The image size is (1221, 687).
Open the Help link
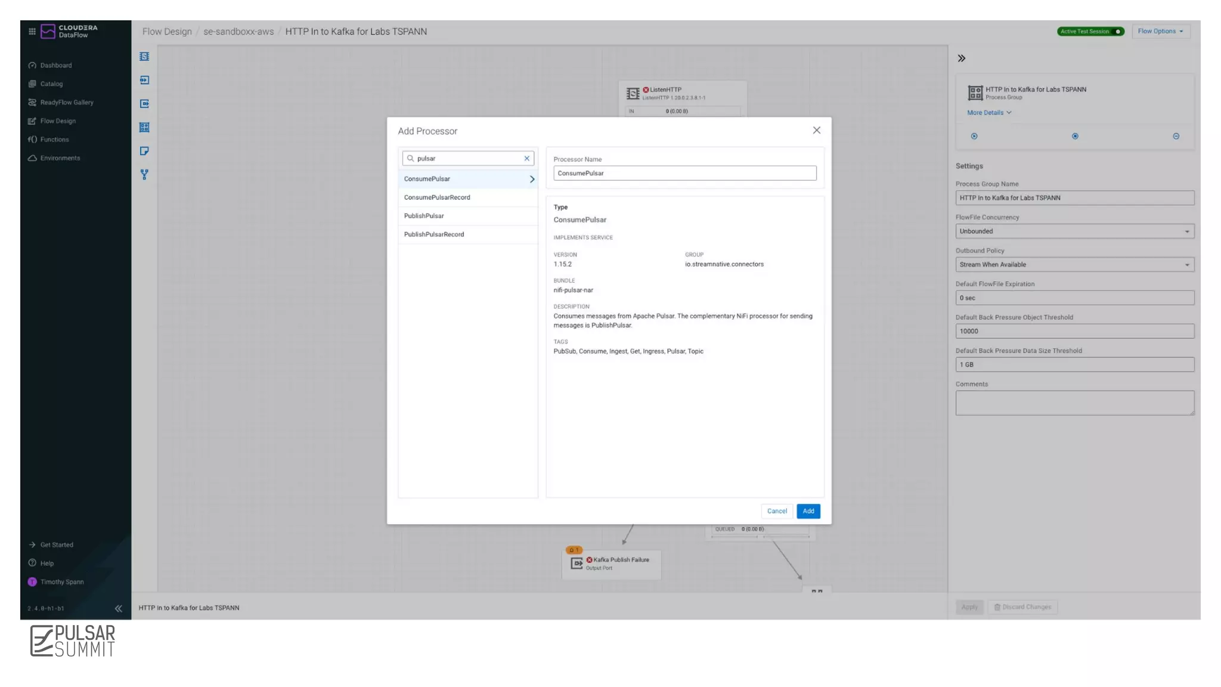[x=47, y=563]
